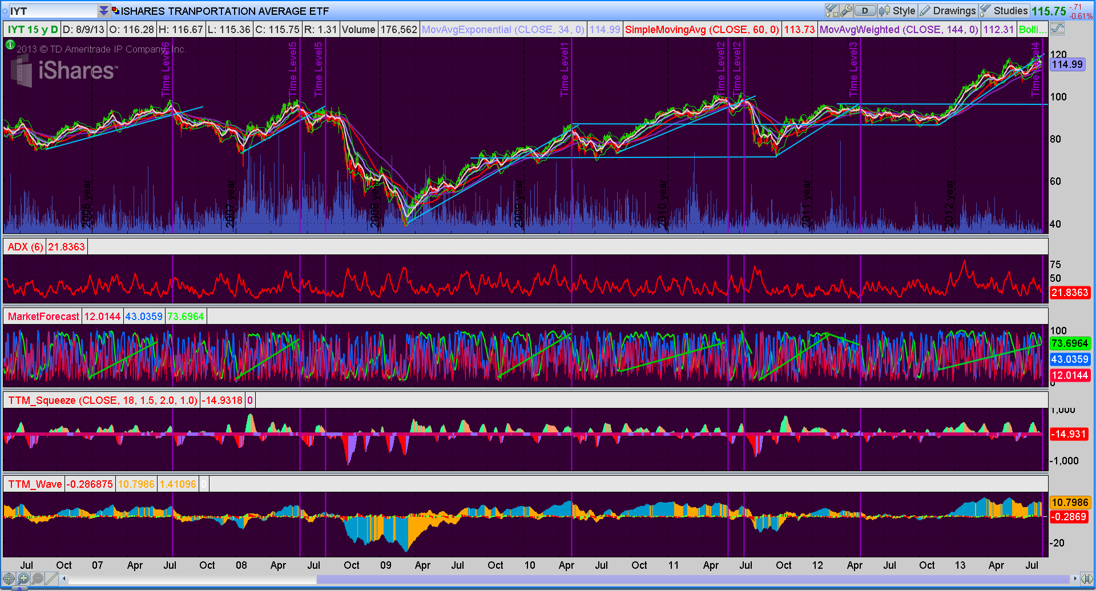Click the colored squares icon beside the symbol name

[x=116, y=11]
